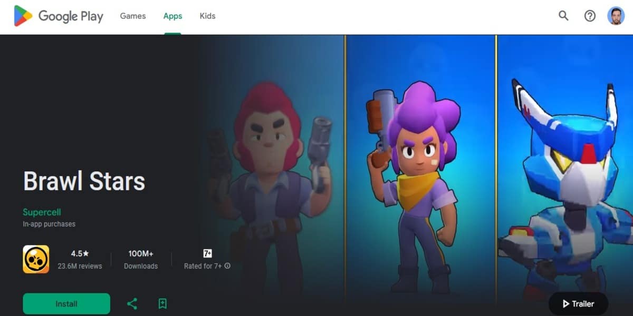Click the Google Play logo
Image resolution: width=633 pixels, height=316 pixels.
[x=59, y=16]
